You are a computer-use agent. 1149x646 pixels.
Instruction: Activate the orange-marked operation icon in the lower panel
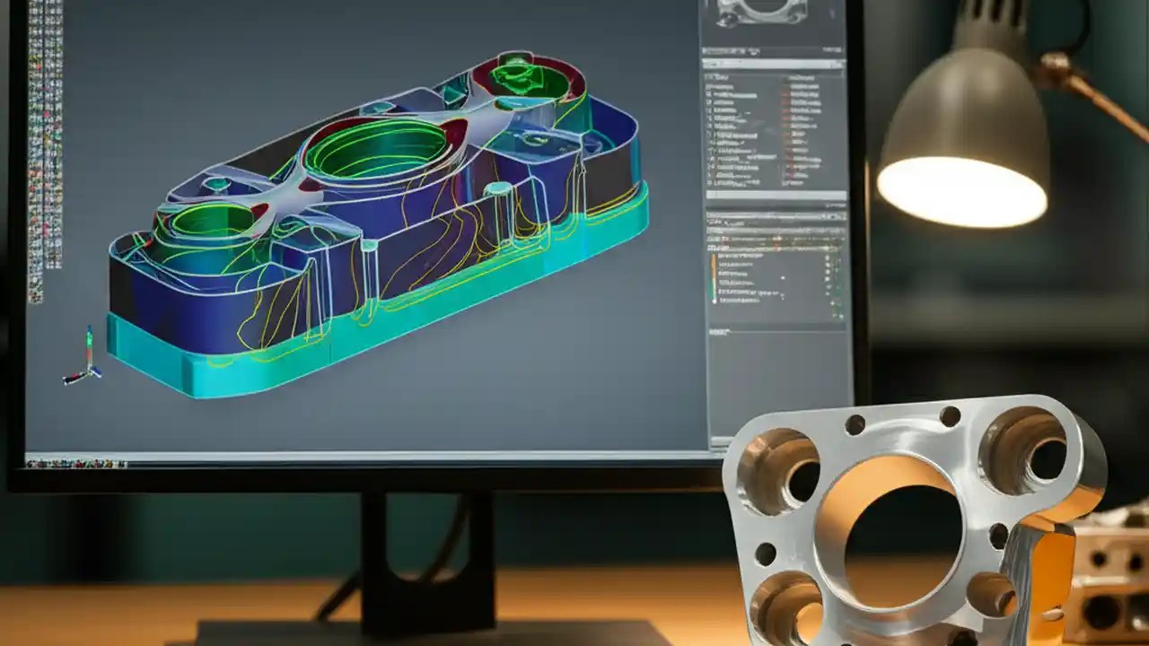(715, 260)
